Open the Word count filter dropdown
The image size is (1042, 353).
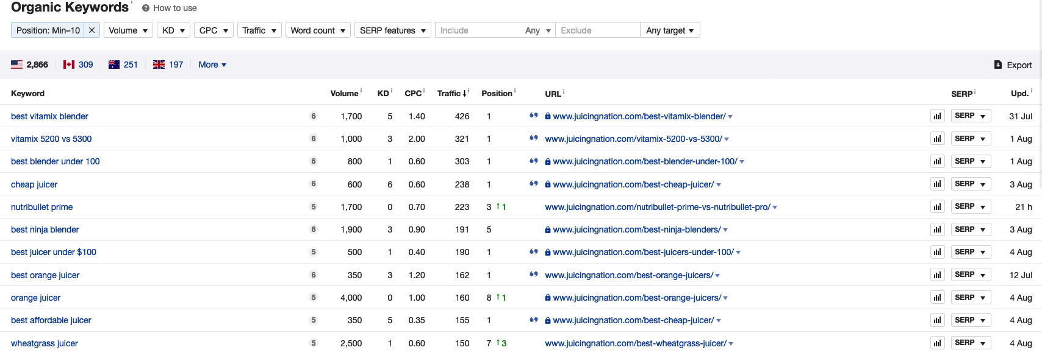[318, 30]
